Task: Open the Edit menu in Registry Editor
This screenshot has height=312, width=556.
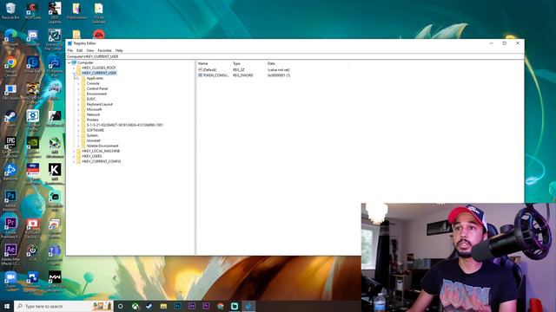Action: (x=79, y=50)
